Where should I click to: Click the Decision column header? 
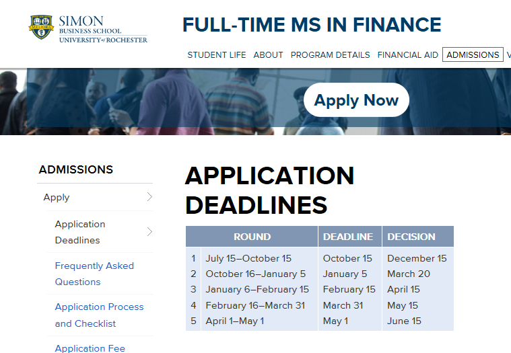411,237
